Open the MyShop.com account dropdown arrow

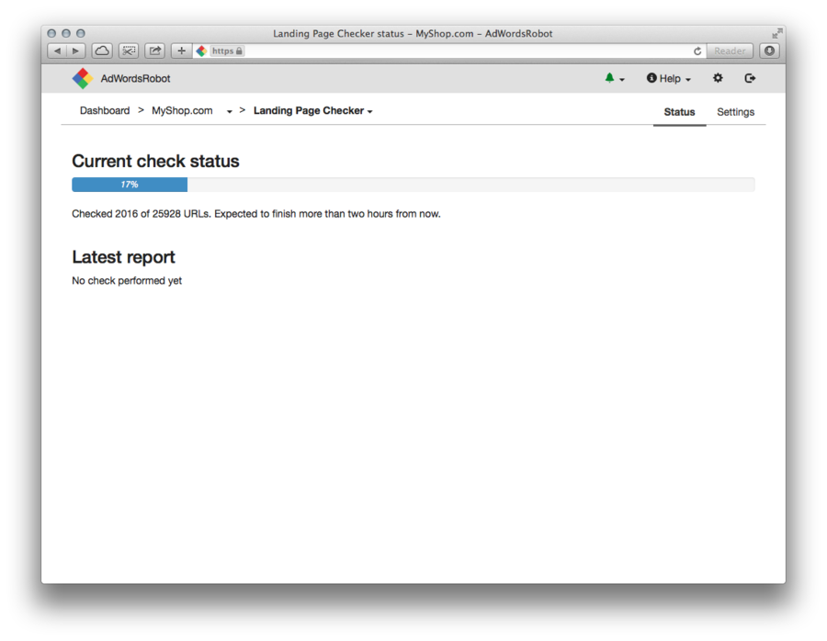pyautogui.click(x=229, y=112)
